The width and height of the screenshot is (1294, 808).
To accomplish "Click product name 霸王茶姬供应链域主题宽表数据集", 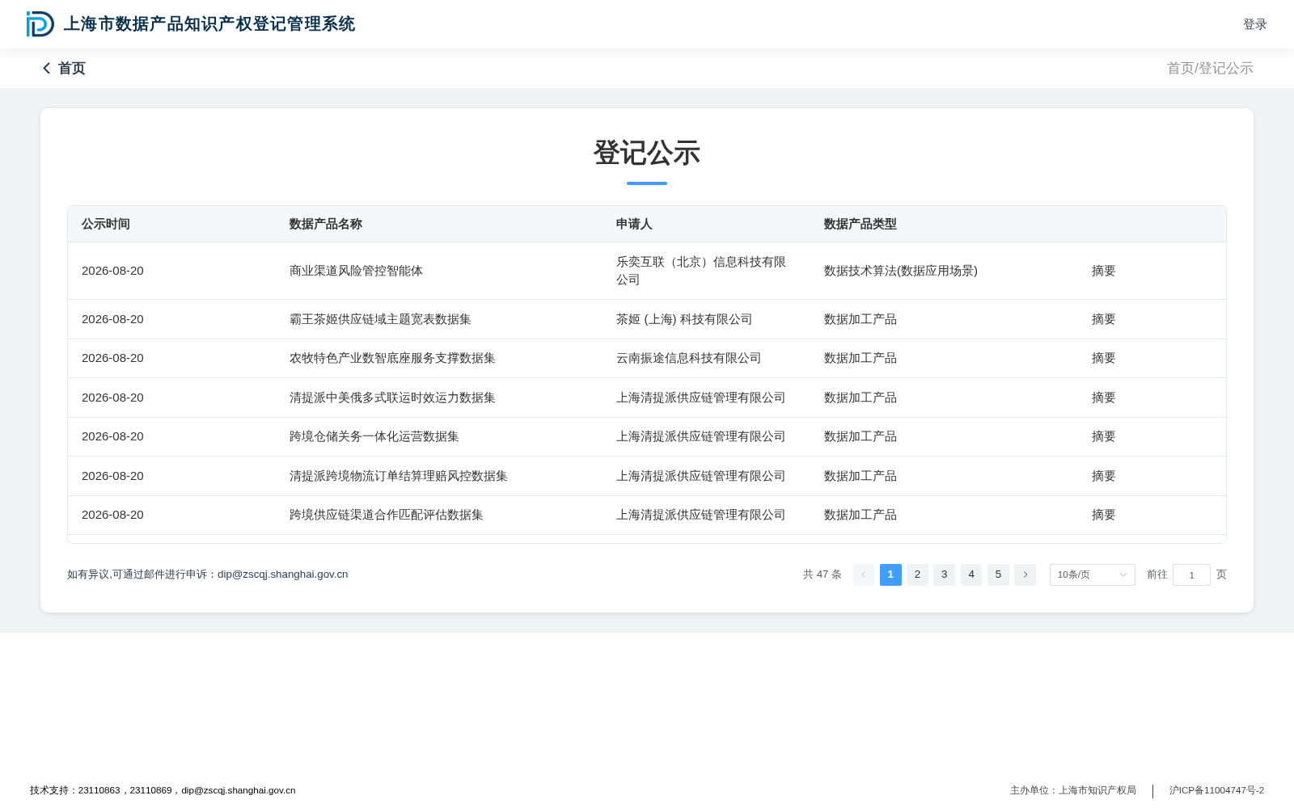I will [380, 319].
